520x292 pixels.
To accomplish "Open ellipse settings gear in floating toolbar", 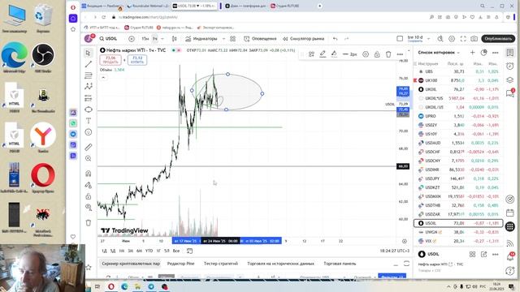I will (366, 54).
